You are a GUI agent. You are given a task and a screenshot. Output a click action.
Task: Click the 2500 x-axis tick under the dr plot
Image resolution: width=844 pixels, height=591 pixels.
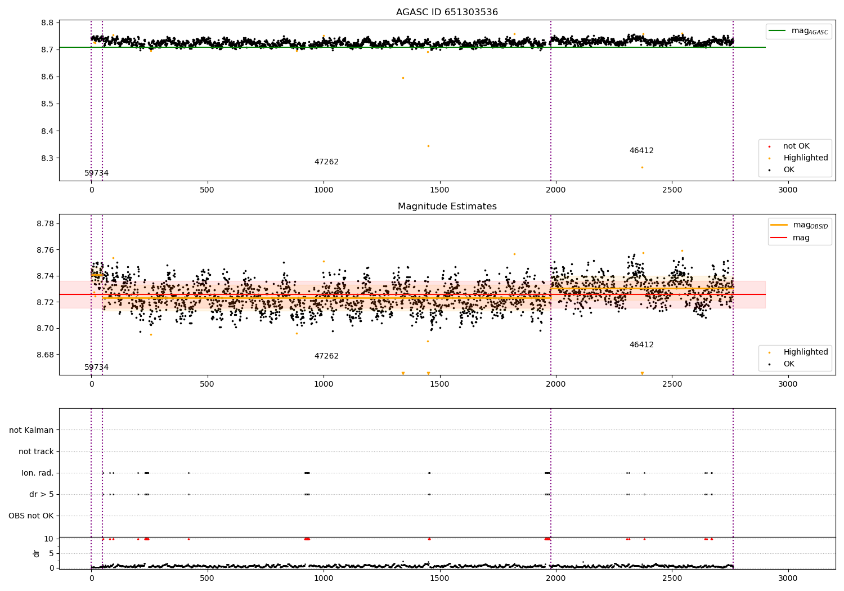pos(672,579)
